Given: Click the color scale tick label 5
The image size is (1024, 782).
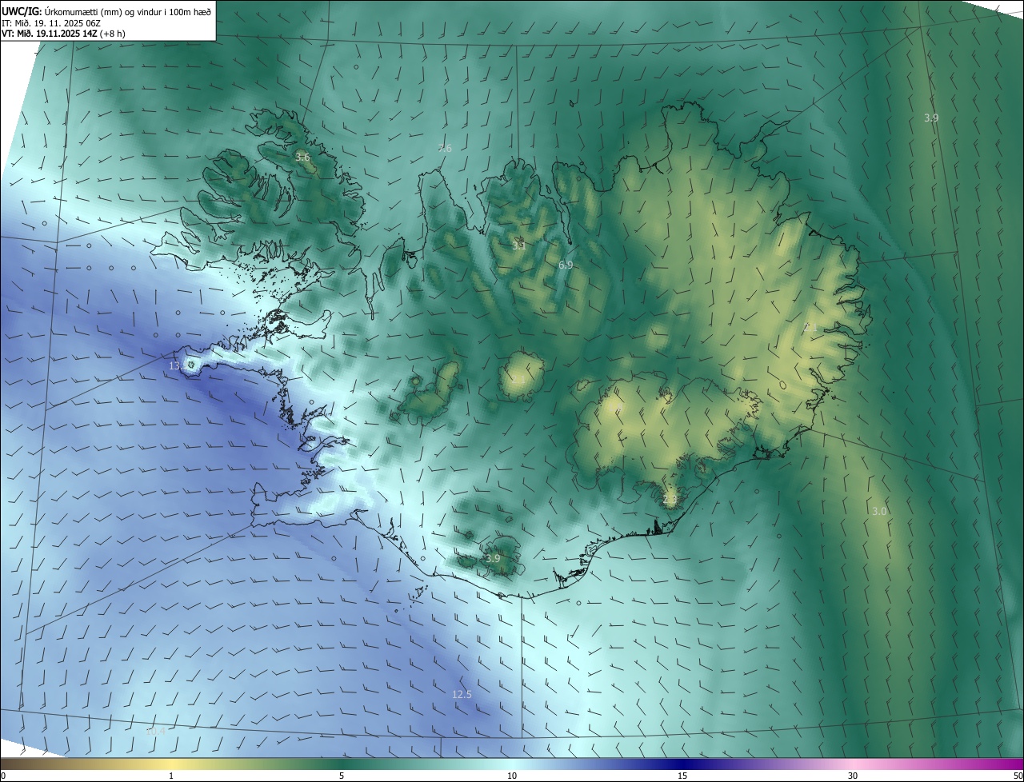Looking at the screenshot, I should point(342,776).
